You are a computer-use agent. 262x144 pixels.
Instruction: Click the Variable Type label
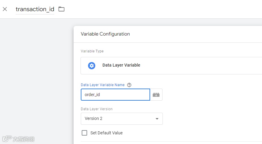coord(92,51)
